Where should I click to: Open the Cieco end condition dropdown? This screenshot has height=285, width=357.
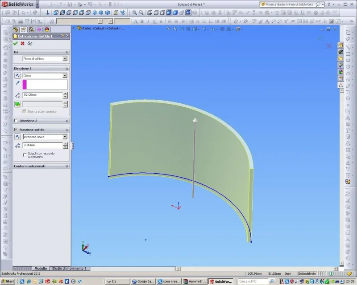coord(65,75)
